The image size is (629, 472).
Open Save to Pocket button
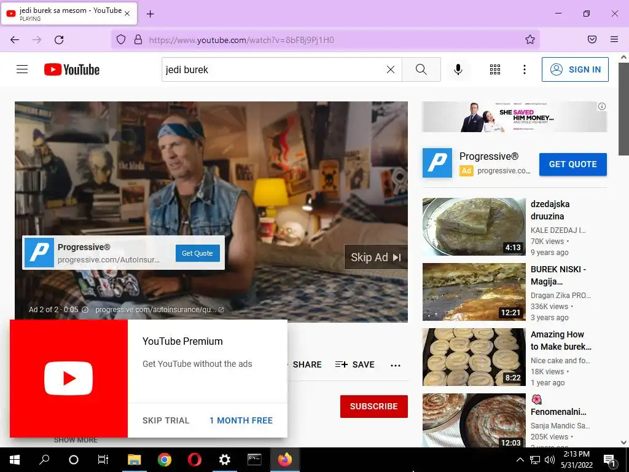tap(592, 39)
